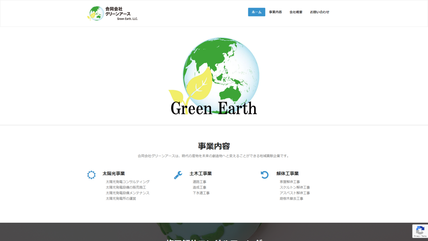Click the 下水道工事 list entry
This screenshot has height=241, width=428.
pyautogui.click(x=201, y=193)
